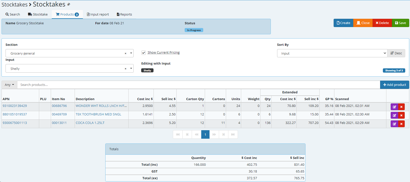The width and height of the screenshot is (410, 182).
Task: Edit the TEK TOOTHBRUSH MED SNGL row
Action: point(394,115)
